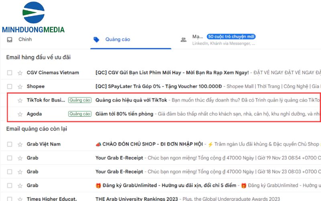
Task: Select the CGV Cinemas Vietnam email checkbox
Action: [x=10, y=73]
